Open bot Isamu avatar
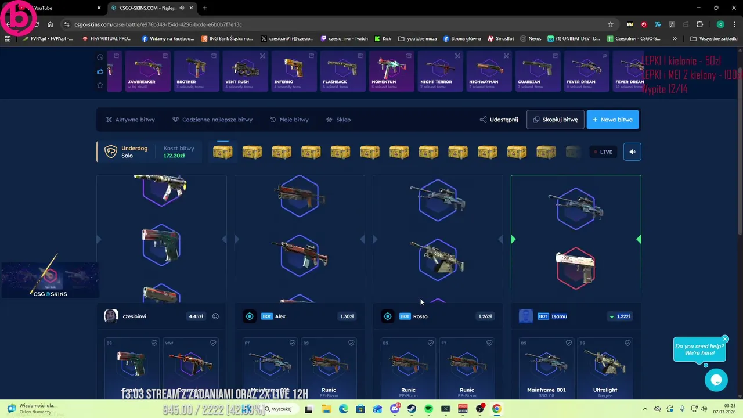743x418 pixels. point(525,316)
